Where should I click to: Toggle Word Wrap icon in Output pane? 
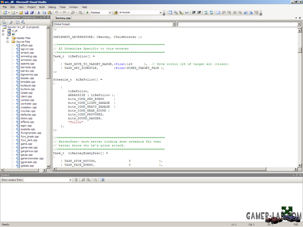(x=102, y=180)
